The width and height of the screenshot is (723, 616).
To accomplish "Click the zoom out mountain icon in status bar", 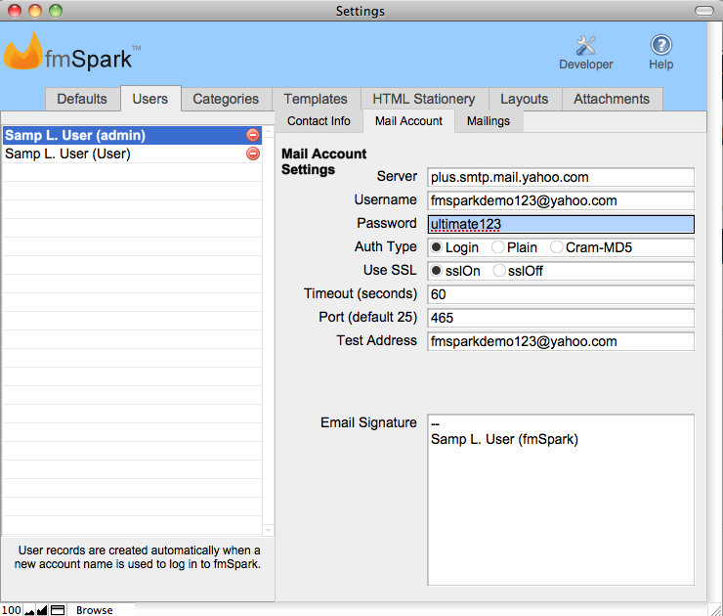I will (29, 610).
